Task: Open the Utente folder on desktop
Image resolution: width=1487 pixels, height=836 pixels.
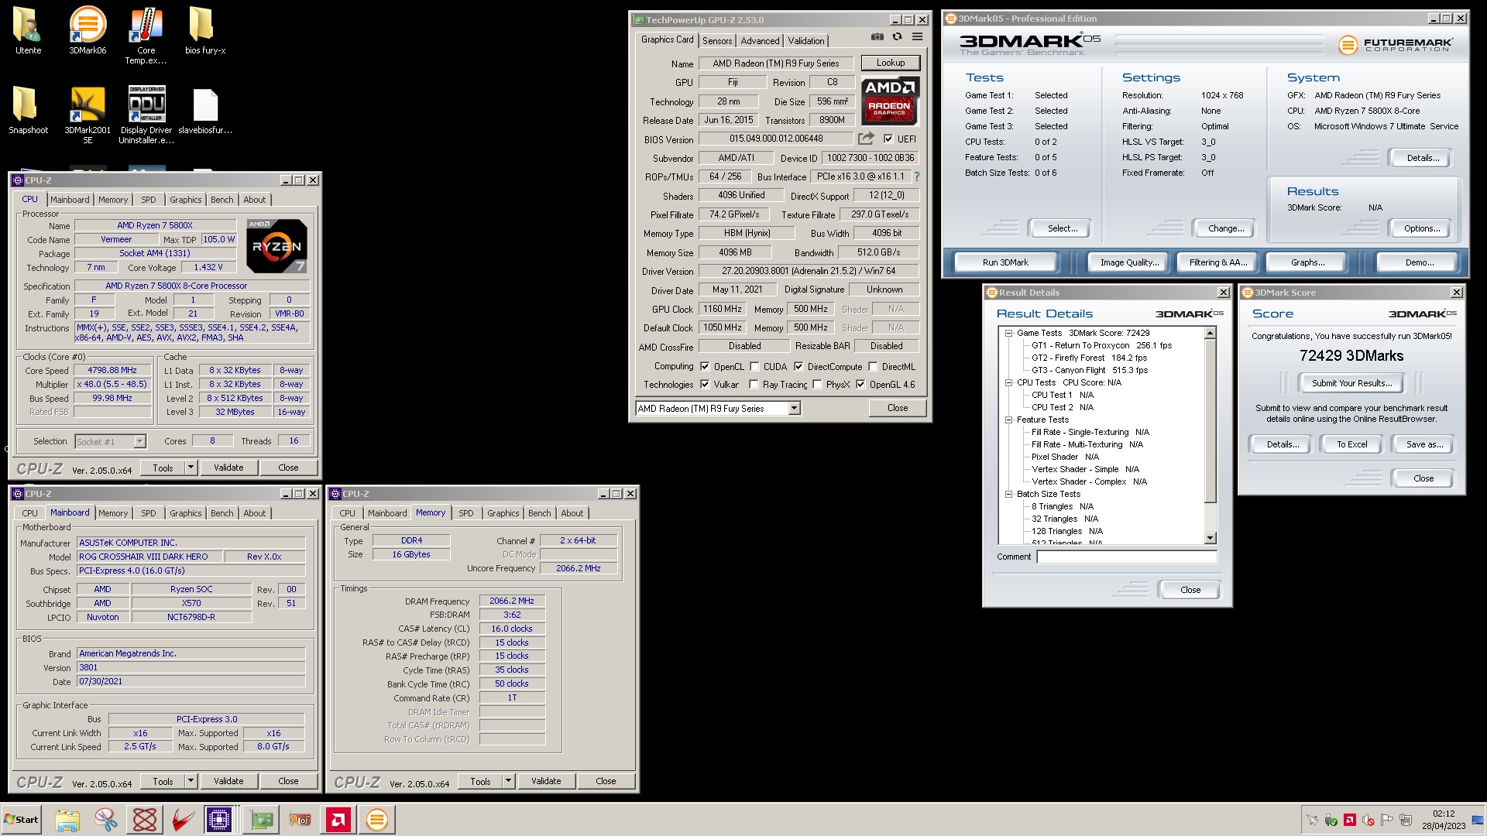Action: (29, 30)
